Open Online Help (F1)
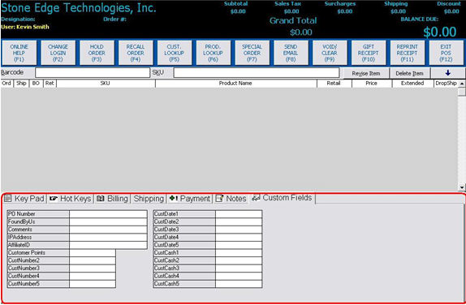The width and height of the screenshot is (466, 305). pos(19,53)
